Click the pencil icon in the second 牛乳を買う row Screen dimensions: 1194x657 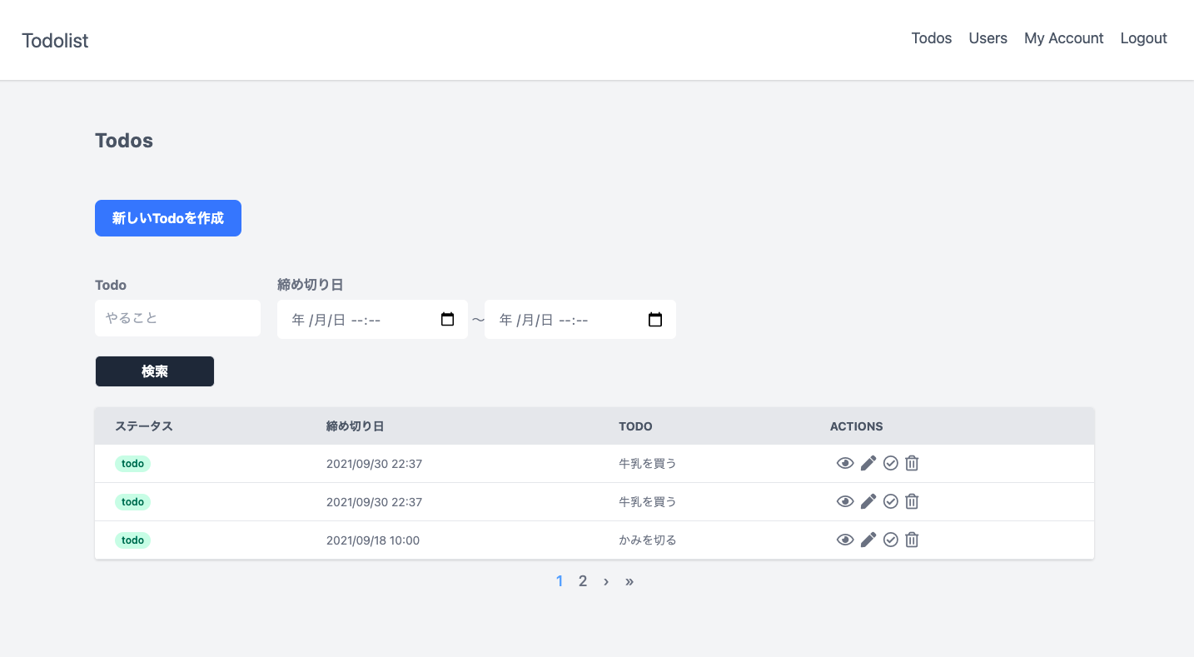coord(868,501)
